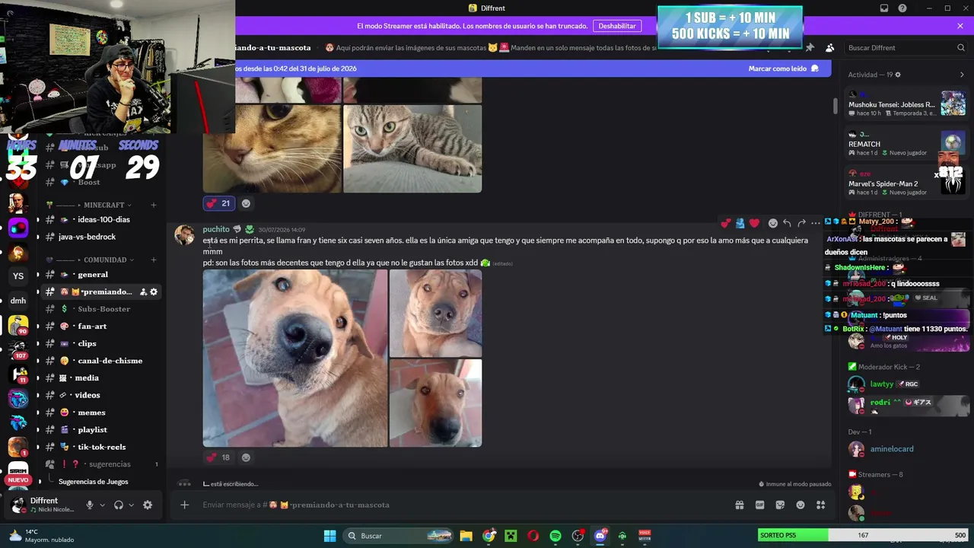Viewport: 974px width, 548px height.
Task: Open the Discord inbox icon in title bar
Action: click(884, 8)
